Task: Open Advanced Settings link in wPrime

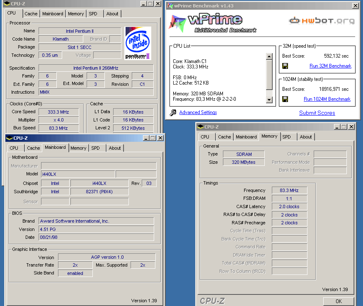Action: 198,112
